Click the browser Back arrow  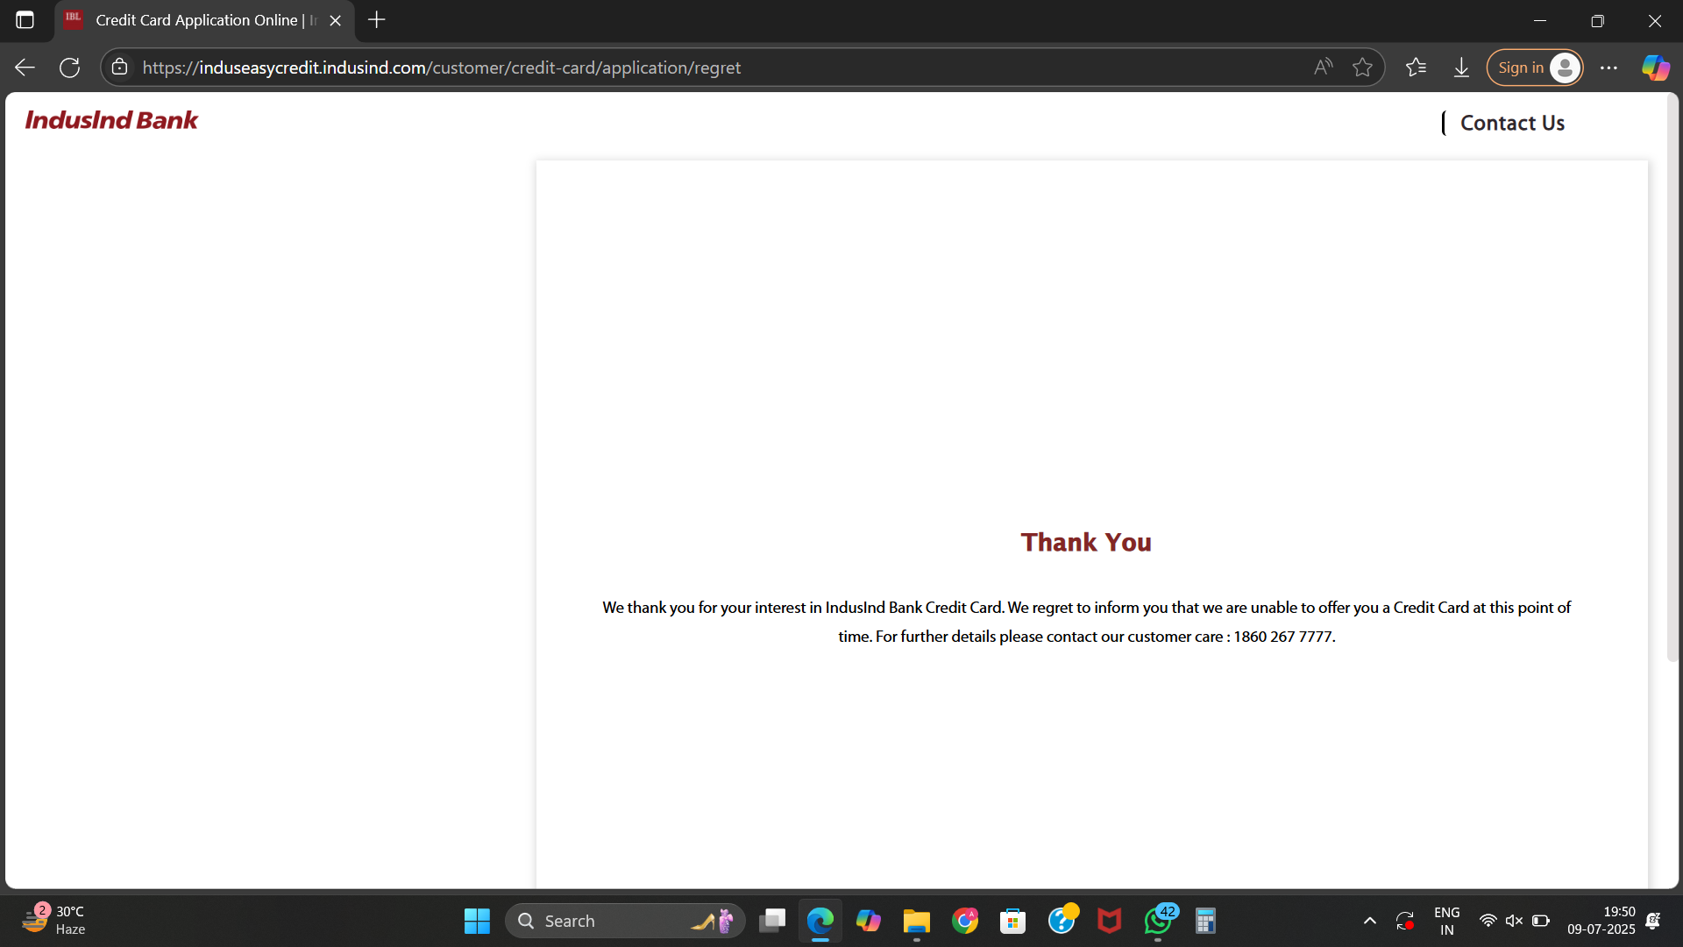[25, 68]
